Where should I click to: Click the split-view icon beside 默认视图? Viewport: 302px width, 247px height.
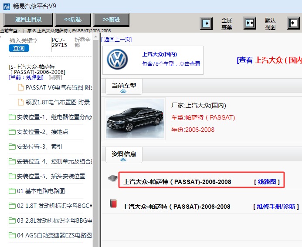(x=250, y=23)
